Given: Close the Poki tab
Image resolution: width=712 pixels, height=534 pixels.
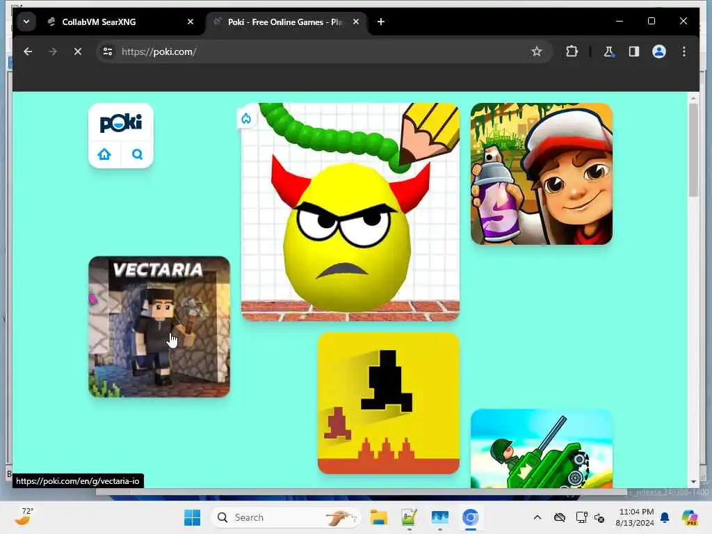Looking at the screenshot, I should [356, 22].
